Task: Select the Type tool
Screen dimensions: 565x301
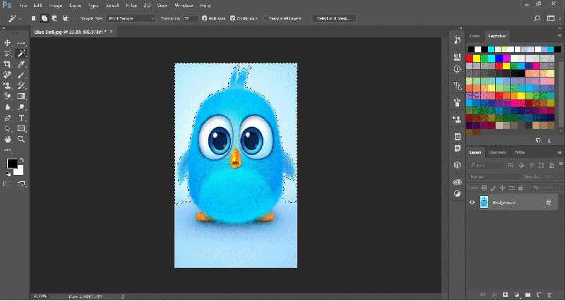Action: pyautogui.click(x=21, y=118)
